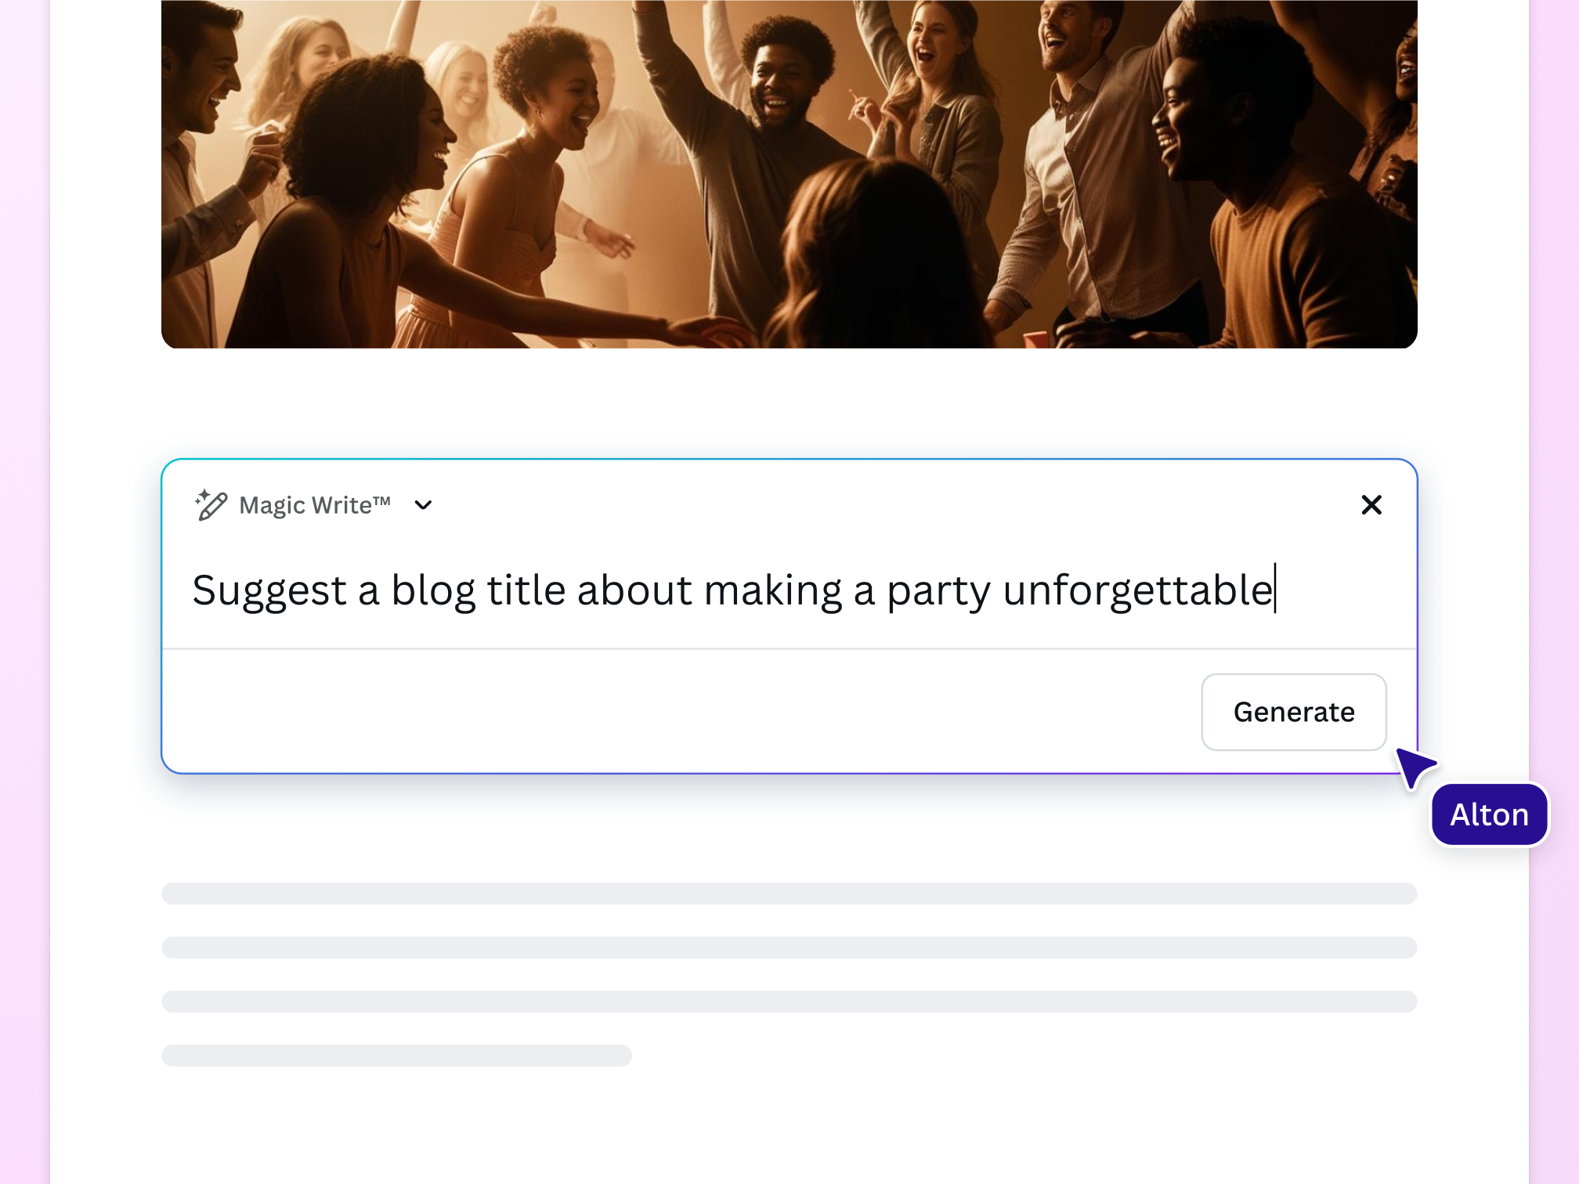
Task: Click the Magic Write sparkle pencil icon
Action: pos(211,505)
